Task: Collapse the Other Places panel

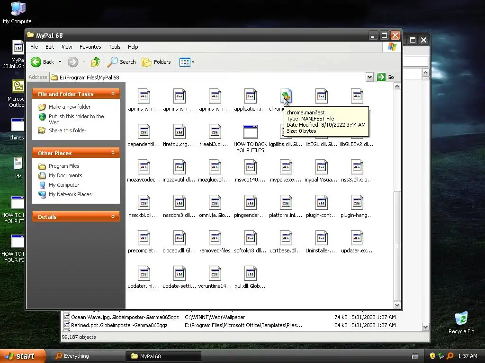Action: (113, 153)
